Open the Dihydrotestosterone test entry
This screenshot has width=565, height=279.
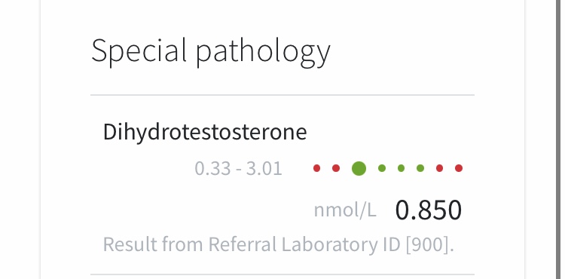point(205,132)
